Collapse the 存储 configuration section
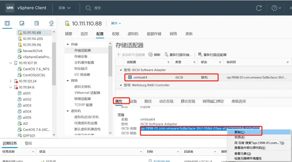The height and width of the screenshot is (162, 292). pyautogui.click(x=68, y=44)
